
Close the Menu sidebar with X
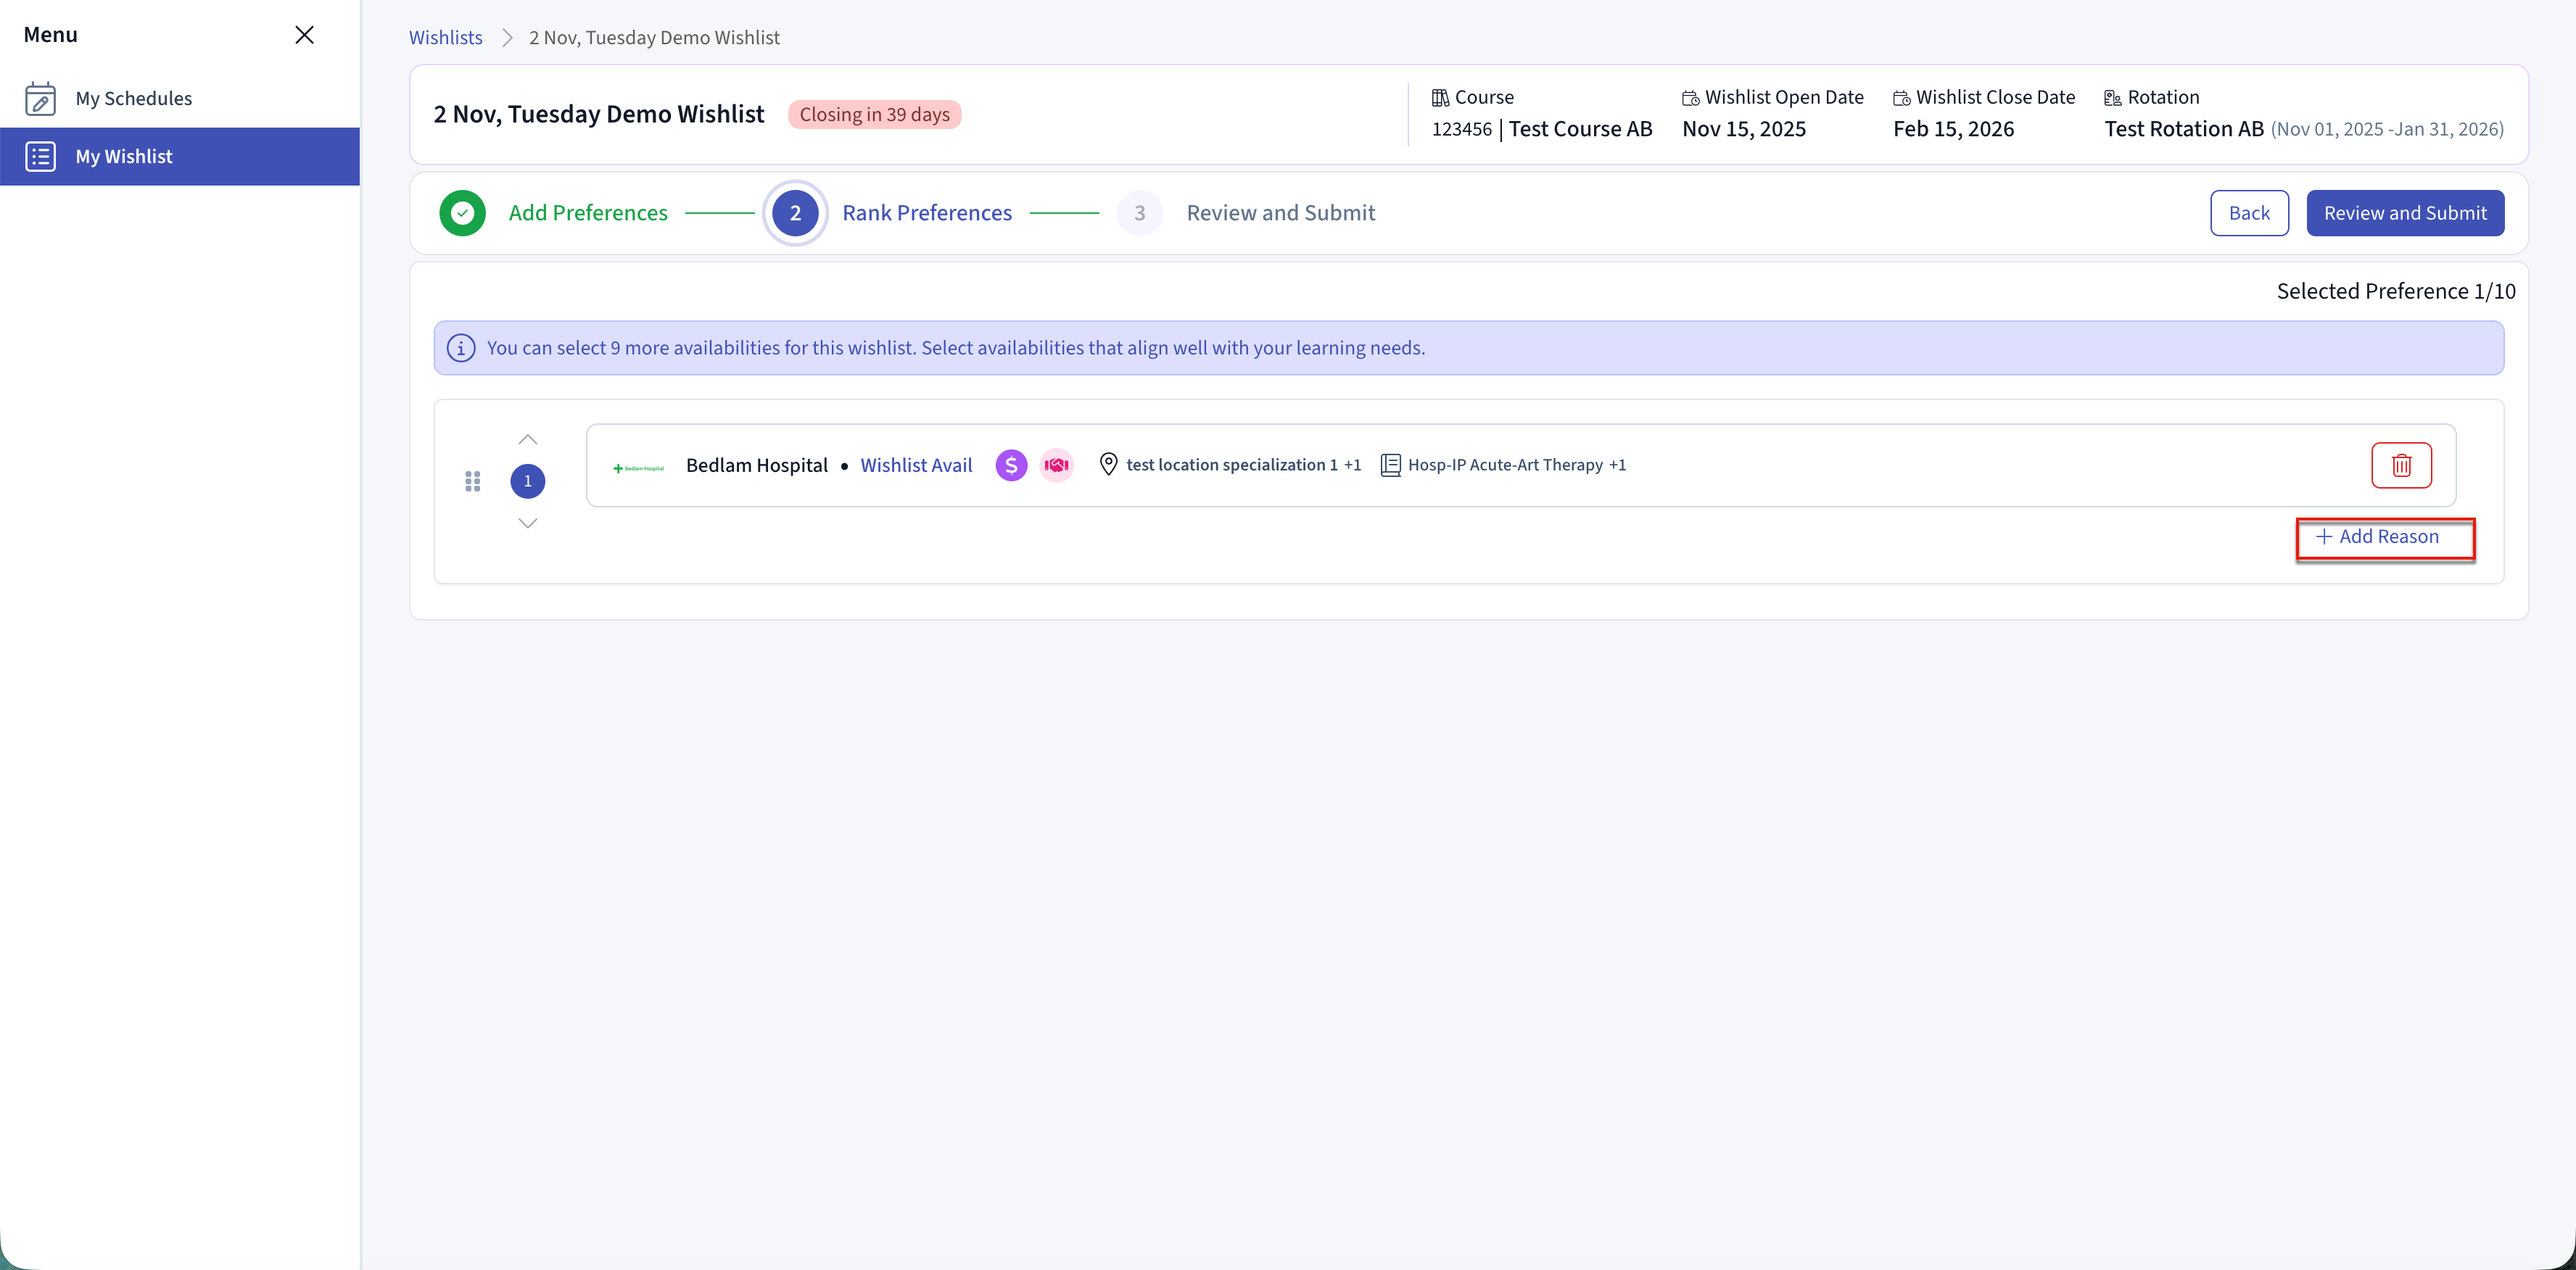pyautogui.click(x=304, y=35)
